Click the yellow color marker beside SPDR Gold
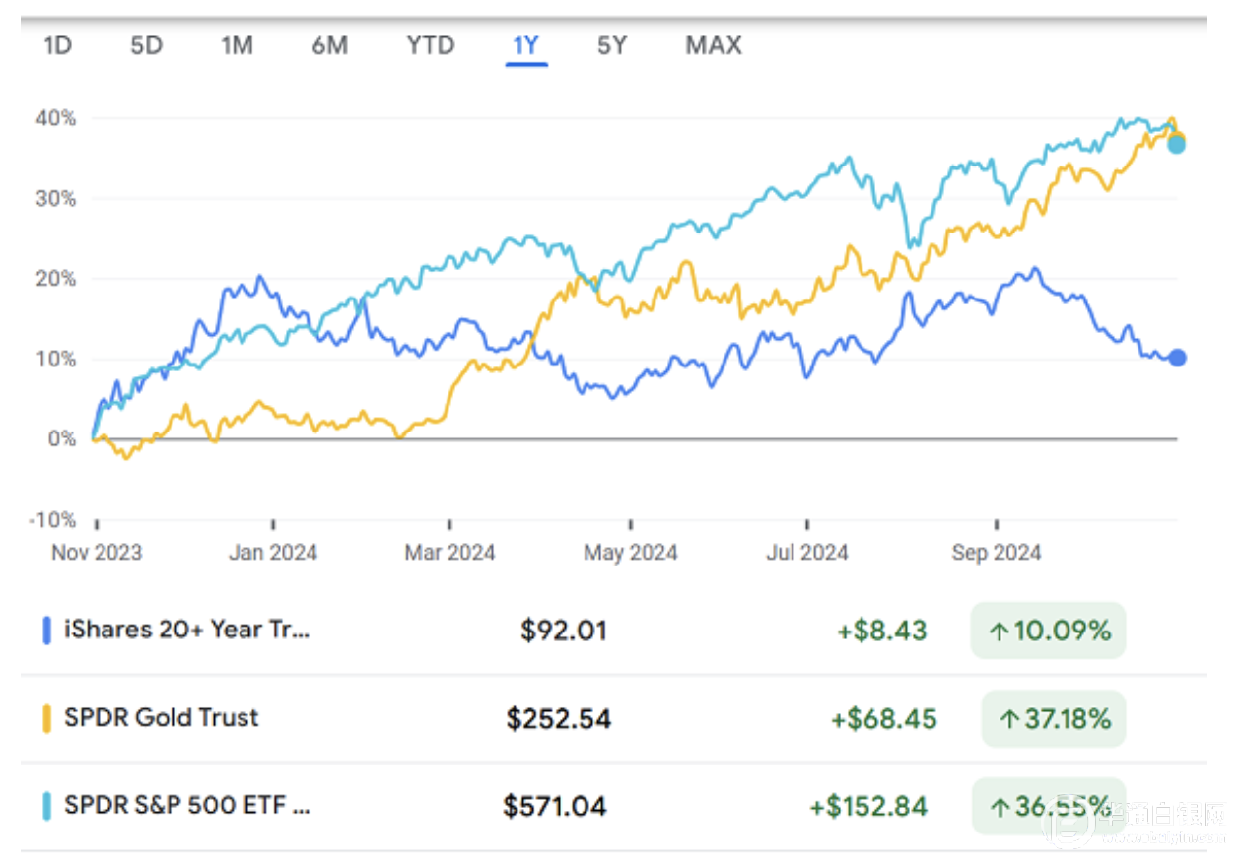This screenshot has width=1242, height=865. pyautogui.click(x=46, y=718)
